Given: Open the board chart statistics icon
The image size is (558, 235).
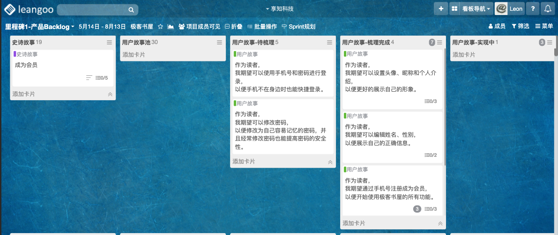Looking at the screenshot, I should (x=171, y=27).
